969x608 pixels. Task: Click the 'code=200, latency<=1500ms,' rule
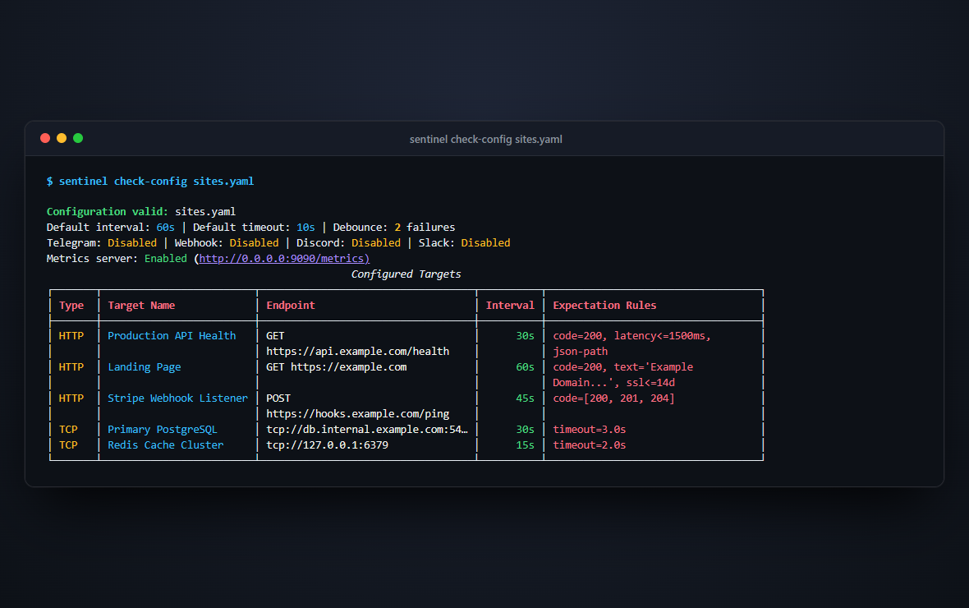pos(632,336)
